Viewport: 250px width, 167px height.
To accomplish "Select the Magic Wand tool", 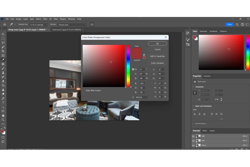I will coord(3,47).
